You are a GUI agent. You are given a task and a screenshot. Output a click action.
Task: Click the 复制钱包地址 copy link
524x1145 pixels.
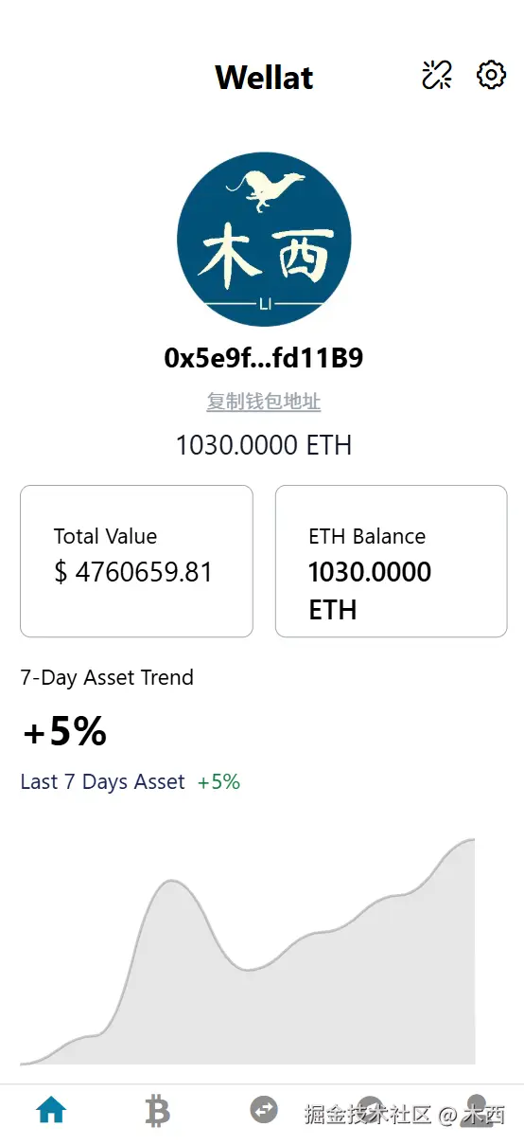tap(264, 402)
